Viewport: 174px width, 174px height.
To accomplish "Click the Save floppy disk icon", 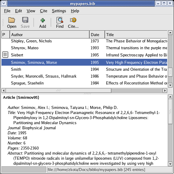I will pyautogui.click(x=25, y=20).
